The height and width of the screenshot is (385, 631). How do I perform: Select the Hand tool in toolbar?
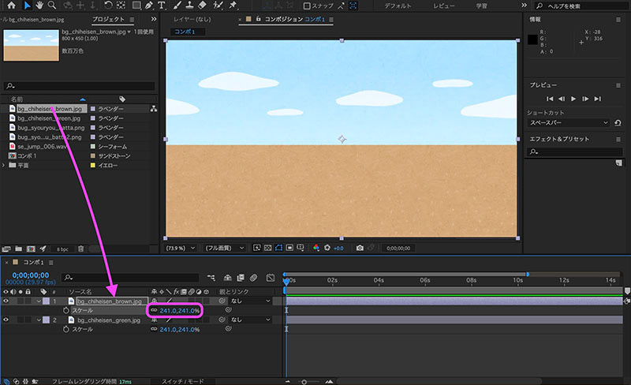(39, 6)
